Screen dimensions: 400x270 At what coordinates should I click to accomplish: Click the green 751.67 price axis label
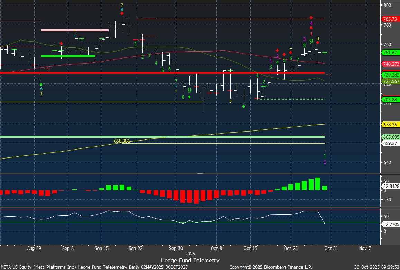390,53
